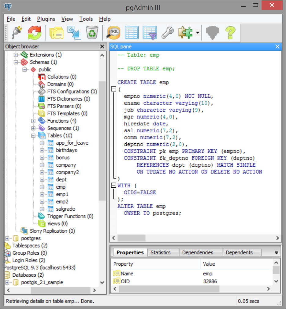This screenshot has height=309, width=286.
Task: Select the salgrade table
Action: (x=66, y=209)
